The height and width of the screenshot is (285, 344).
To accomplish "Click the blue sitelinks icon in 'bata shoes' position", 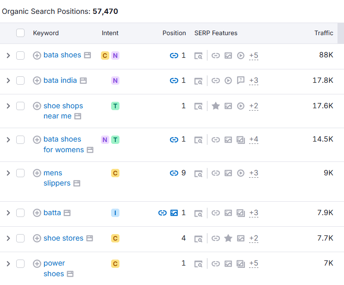I will 174,56.
